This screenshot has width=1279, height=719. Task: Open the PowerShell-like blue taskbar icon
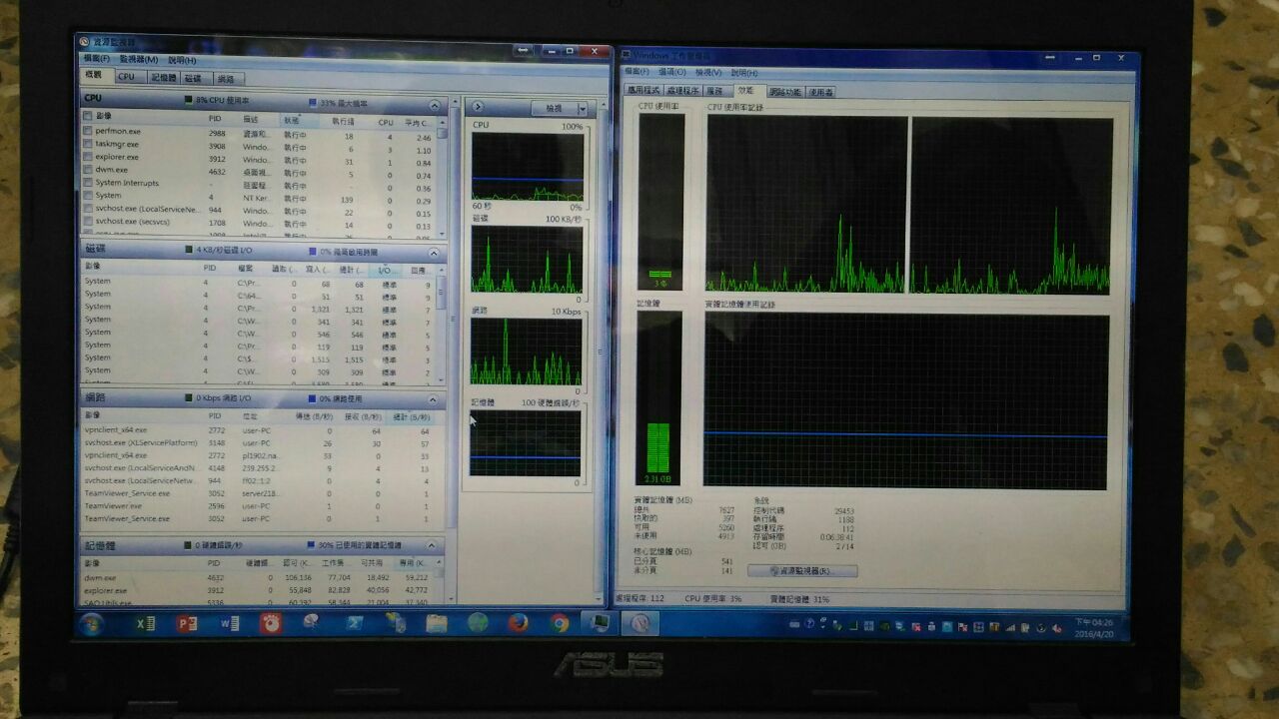click(353, 623)
